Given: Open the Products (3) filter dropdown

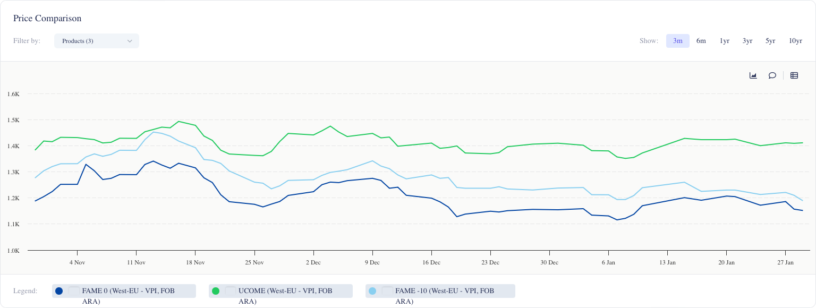Looking at the screenshot, I should click(x=97, y=41).
